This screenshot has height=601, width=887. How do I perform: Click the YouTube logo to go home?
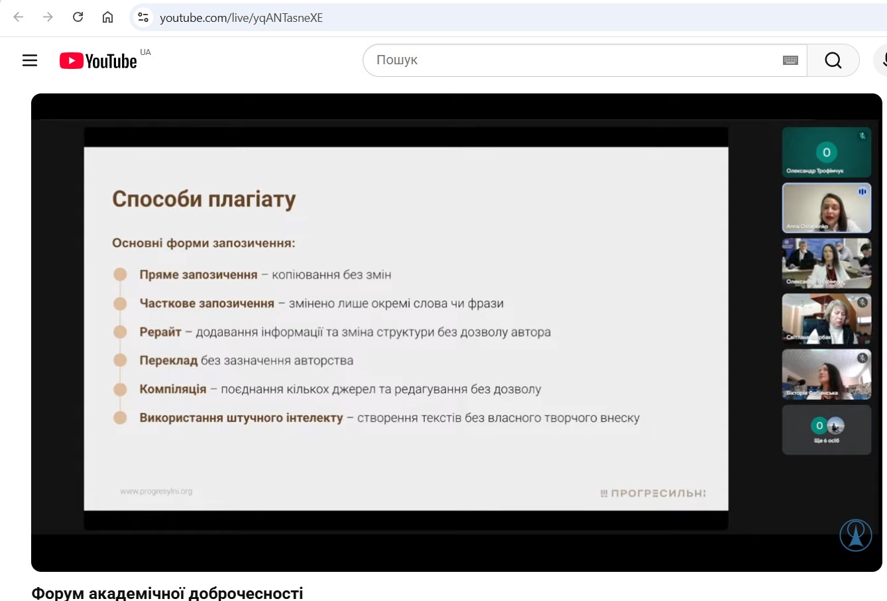[98, 61]
